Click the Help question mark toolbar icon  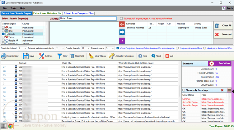(140, 56)
